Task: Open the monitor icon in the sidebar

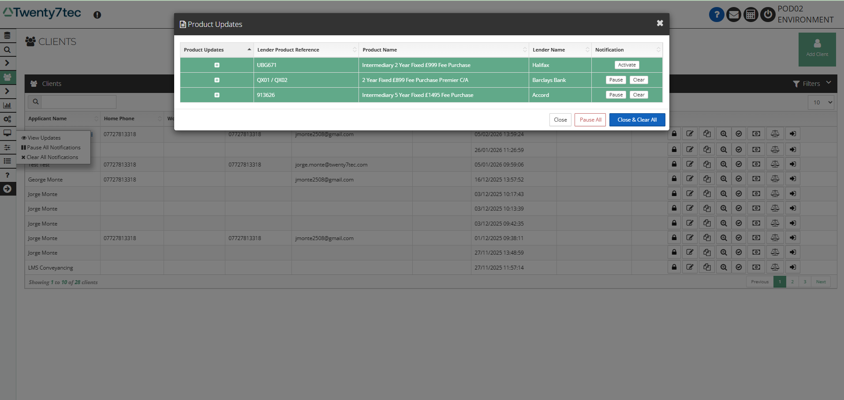Action: point(7,133)
